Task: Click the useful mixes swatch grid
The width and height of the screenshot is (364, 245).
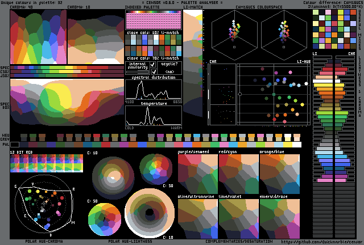Action: [x=334, y=29]
